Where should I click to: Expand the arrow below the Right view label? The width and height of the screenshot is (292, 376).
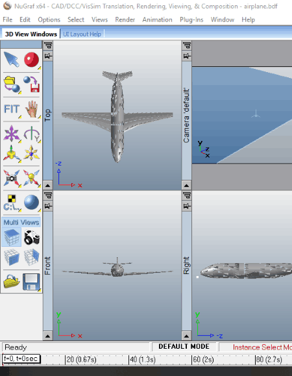(x=187, y=336)
